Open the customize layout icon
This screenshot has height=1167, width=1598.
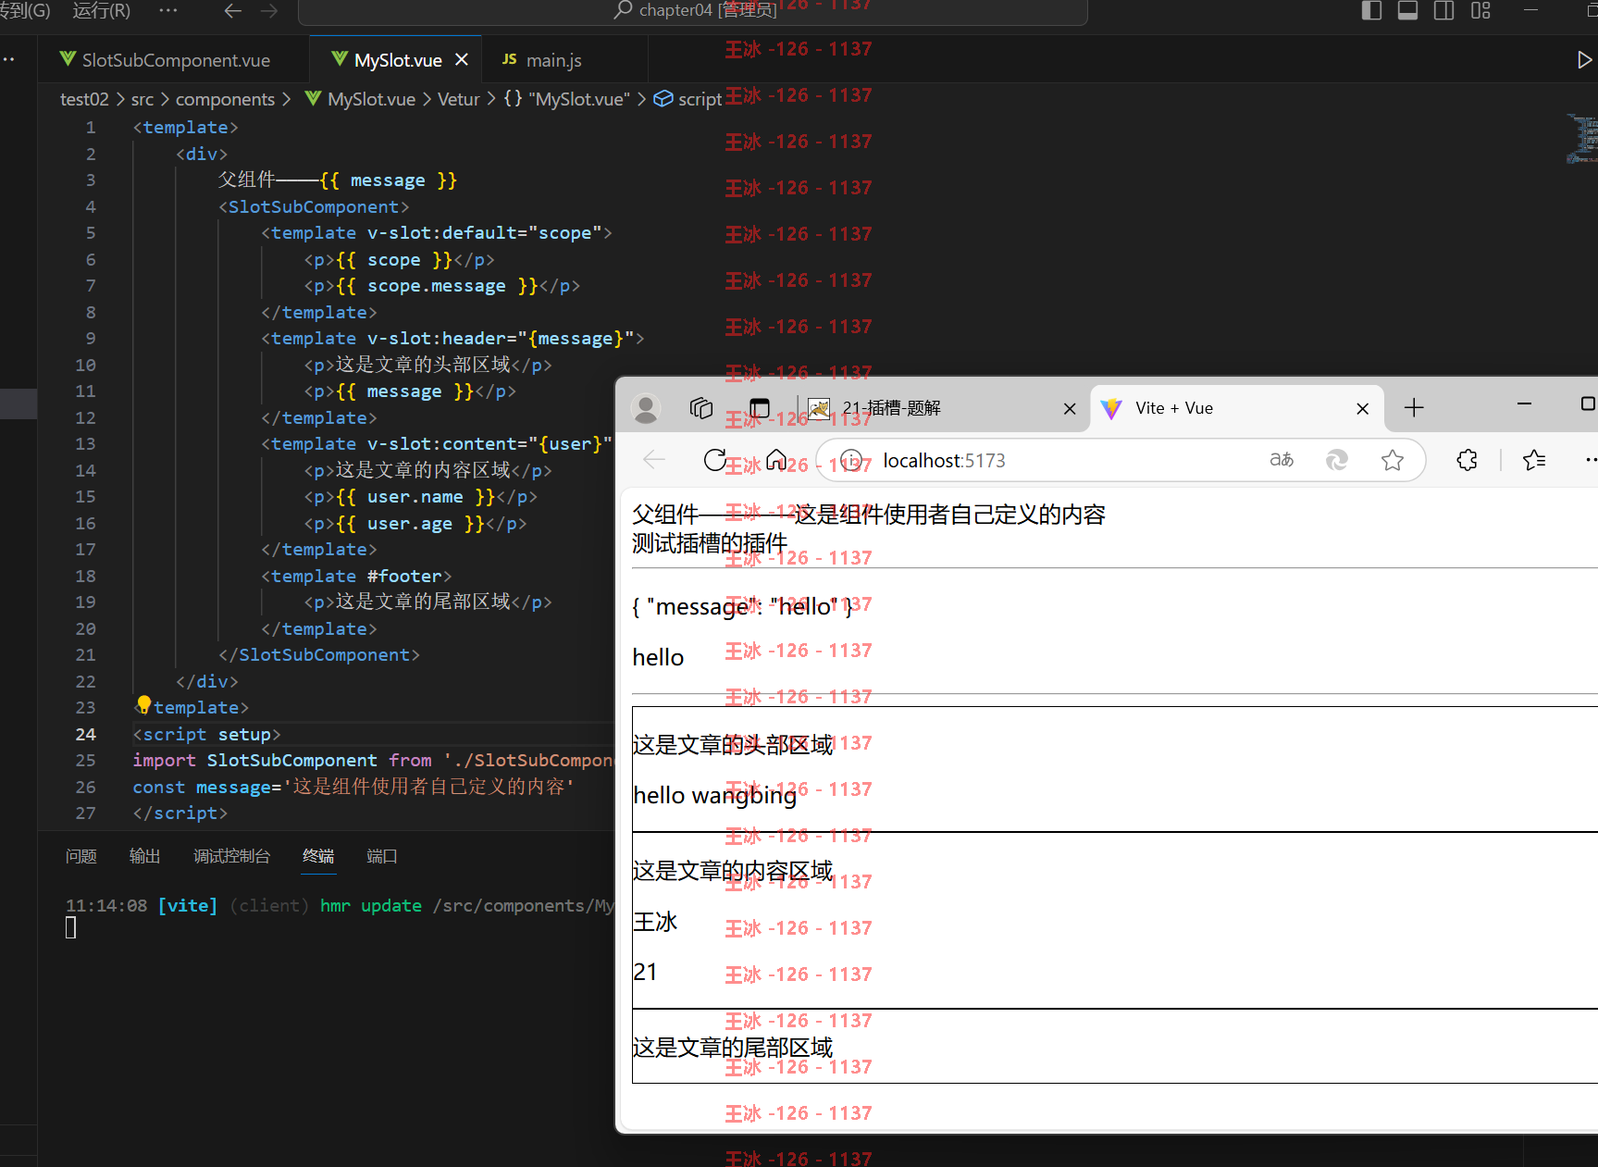[1481, 10]
